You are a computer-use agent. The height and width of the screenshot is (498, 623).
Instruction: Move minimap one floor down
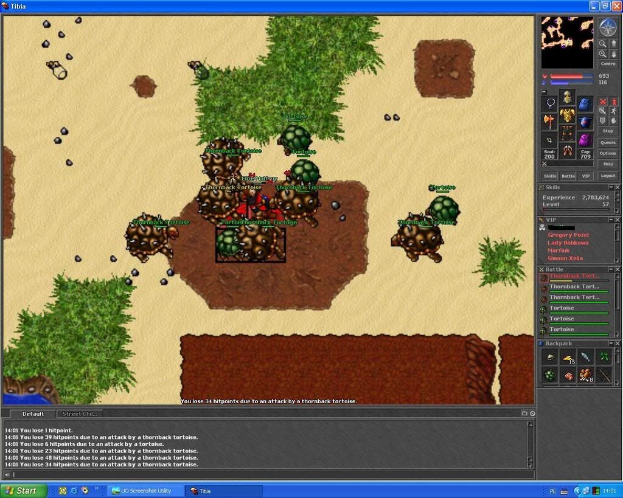613,54
